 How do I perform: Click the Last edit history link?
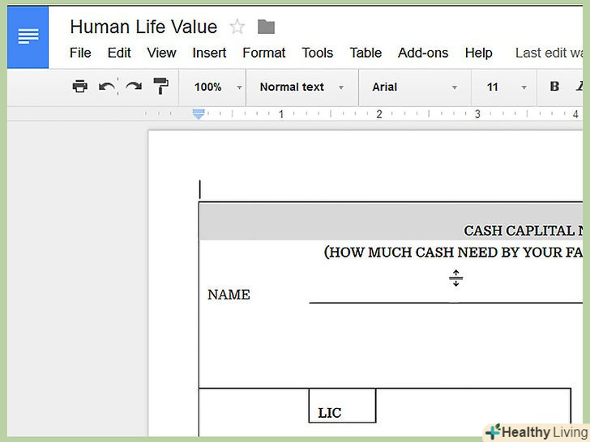[x=551, y=53]
